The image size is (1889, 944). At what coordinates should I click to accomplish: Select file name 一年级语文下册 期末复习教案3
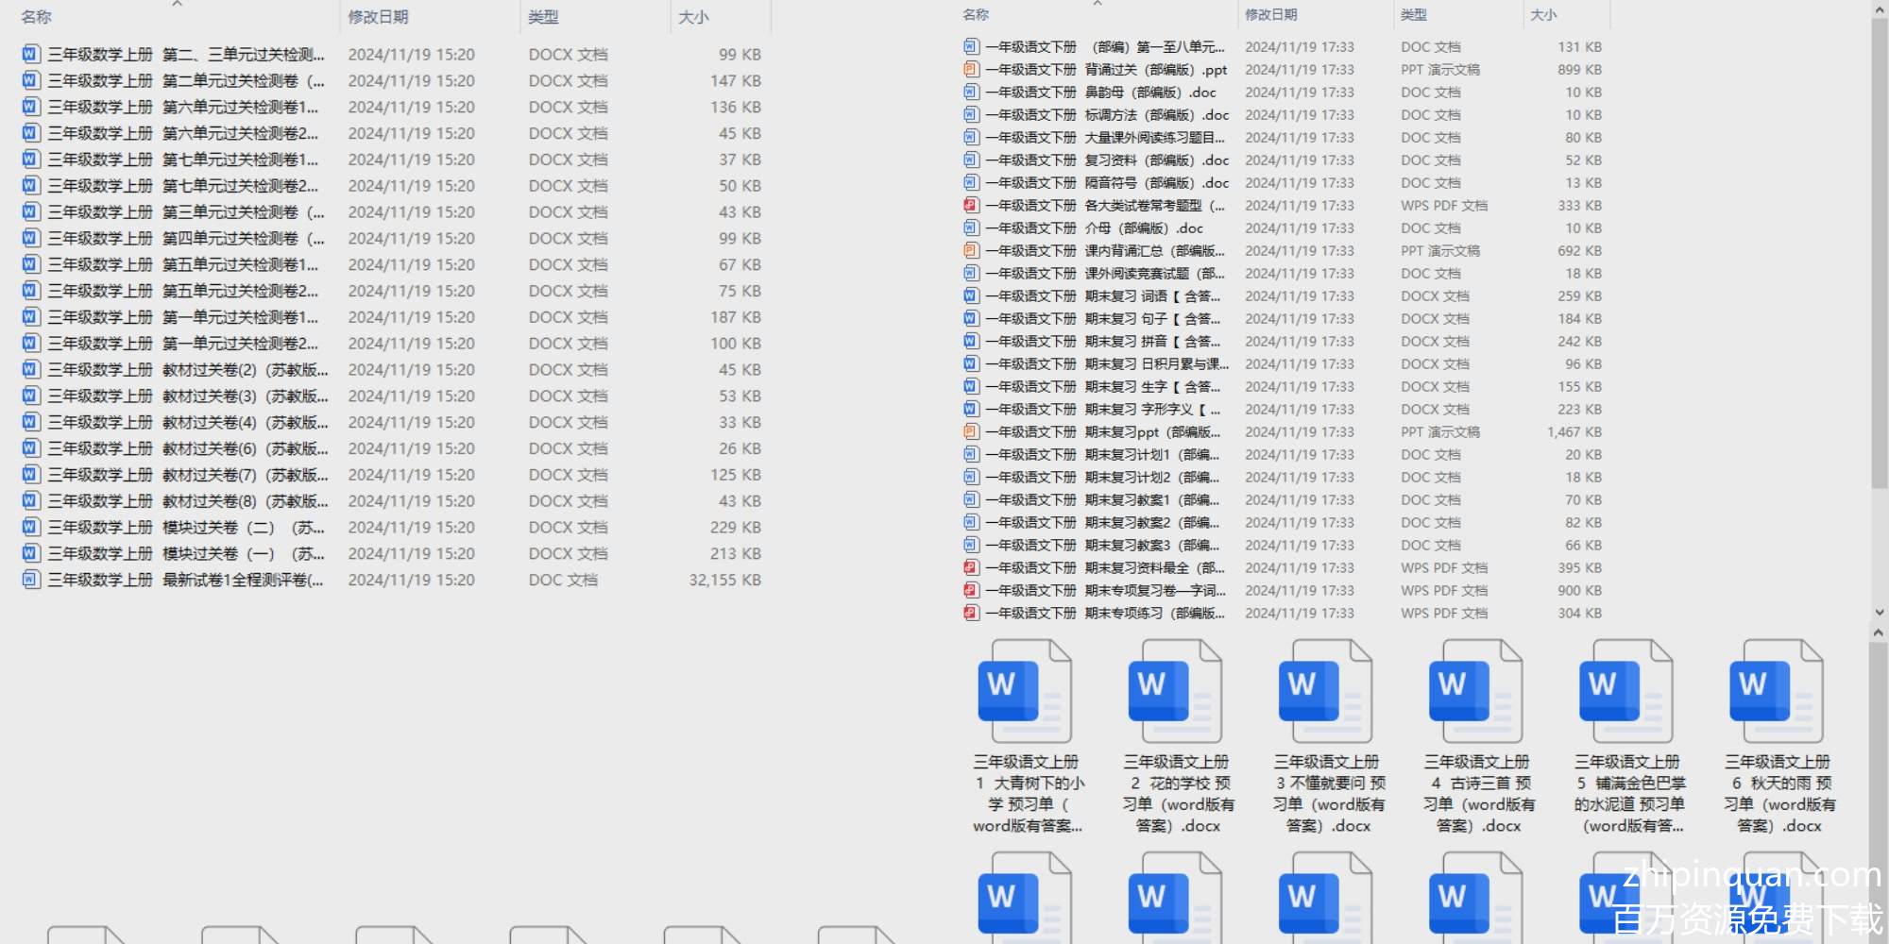[x=1103, y=545]
